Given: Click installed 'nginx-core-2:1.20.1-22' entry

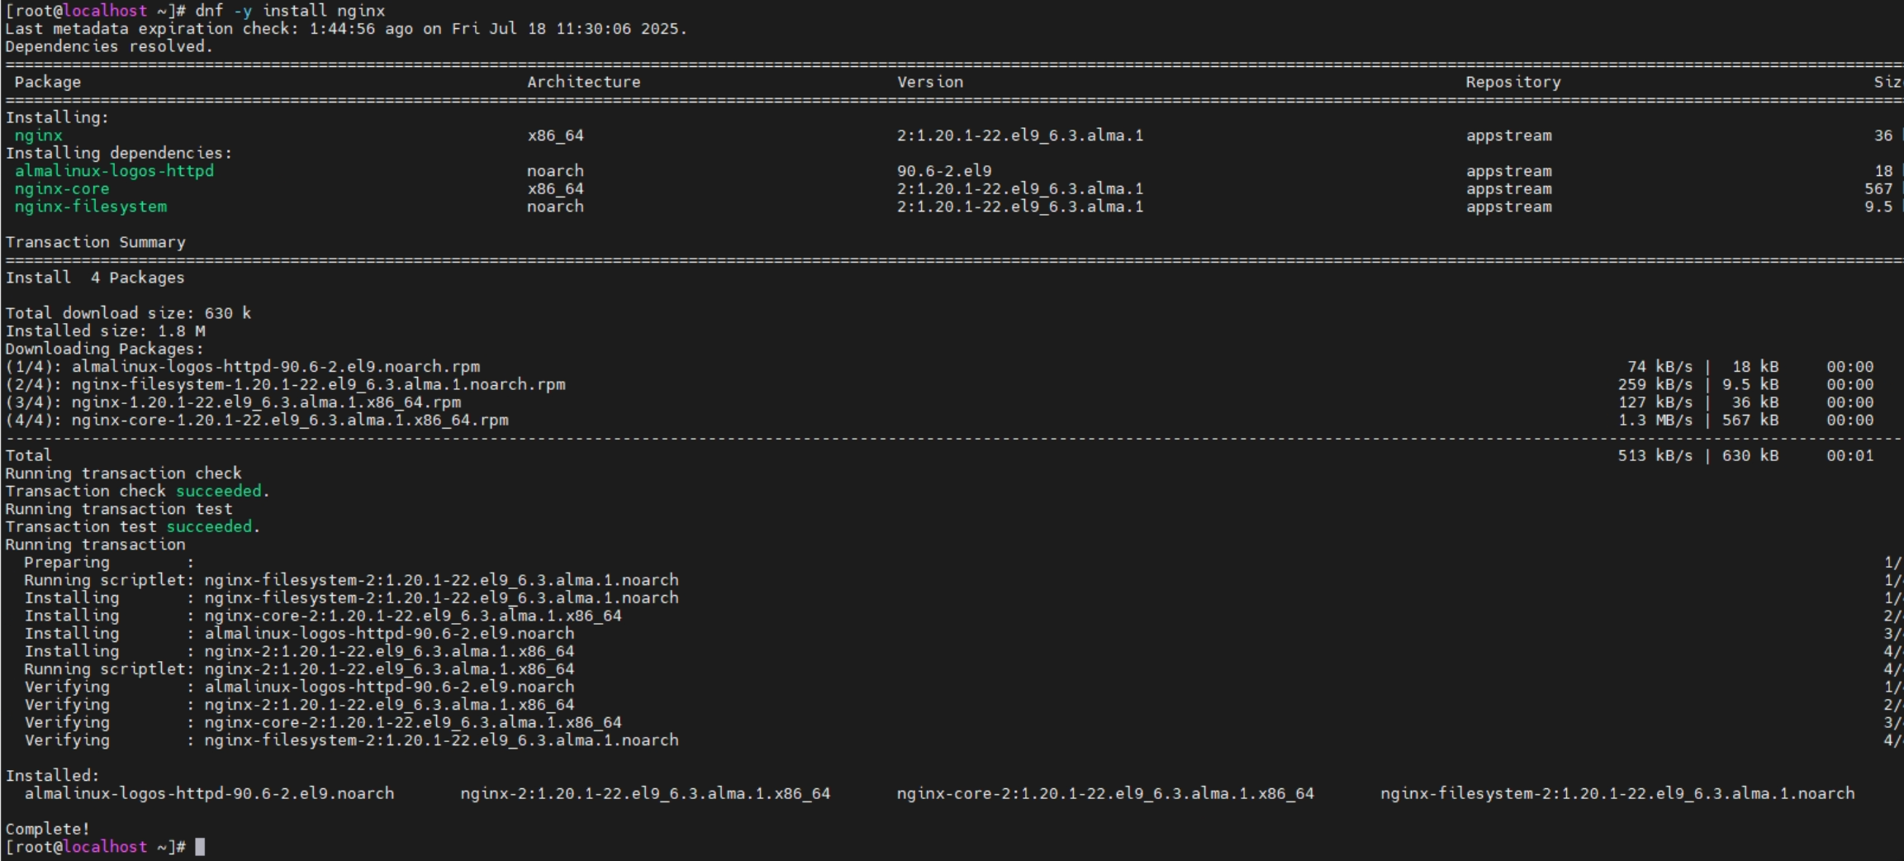Looking at the screenshot, I should pyautogui.click(x=1105, y=794).
